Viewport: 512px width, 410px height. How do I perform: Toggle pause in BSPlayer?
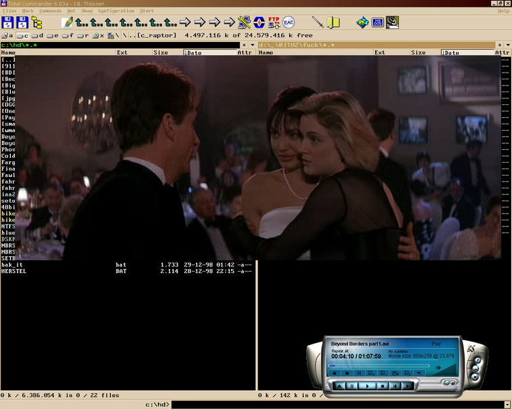click(x=351, y=386)
